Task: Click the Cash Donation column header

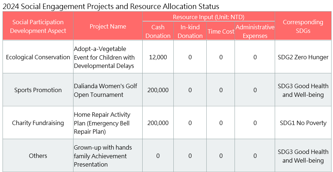Action: click(x=158, y=31)
